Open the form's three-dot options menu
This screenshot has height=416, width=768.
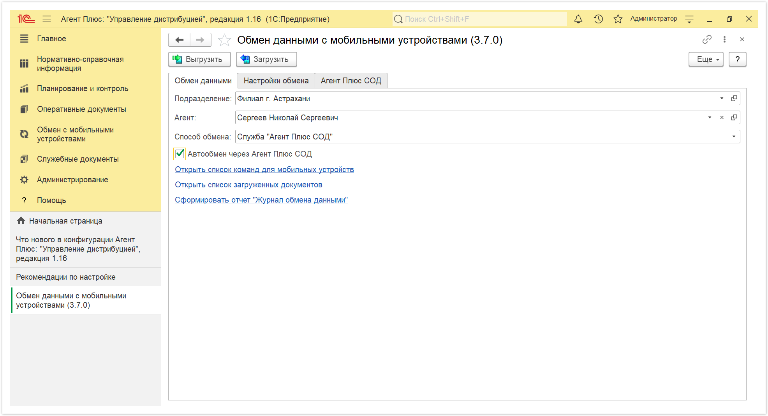[724, 39]
